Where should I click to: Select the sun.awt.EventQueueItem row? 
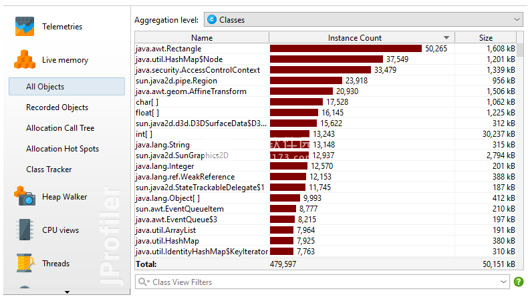pyautogui.click(x=325, y=209)
